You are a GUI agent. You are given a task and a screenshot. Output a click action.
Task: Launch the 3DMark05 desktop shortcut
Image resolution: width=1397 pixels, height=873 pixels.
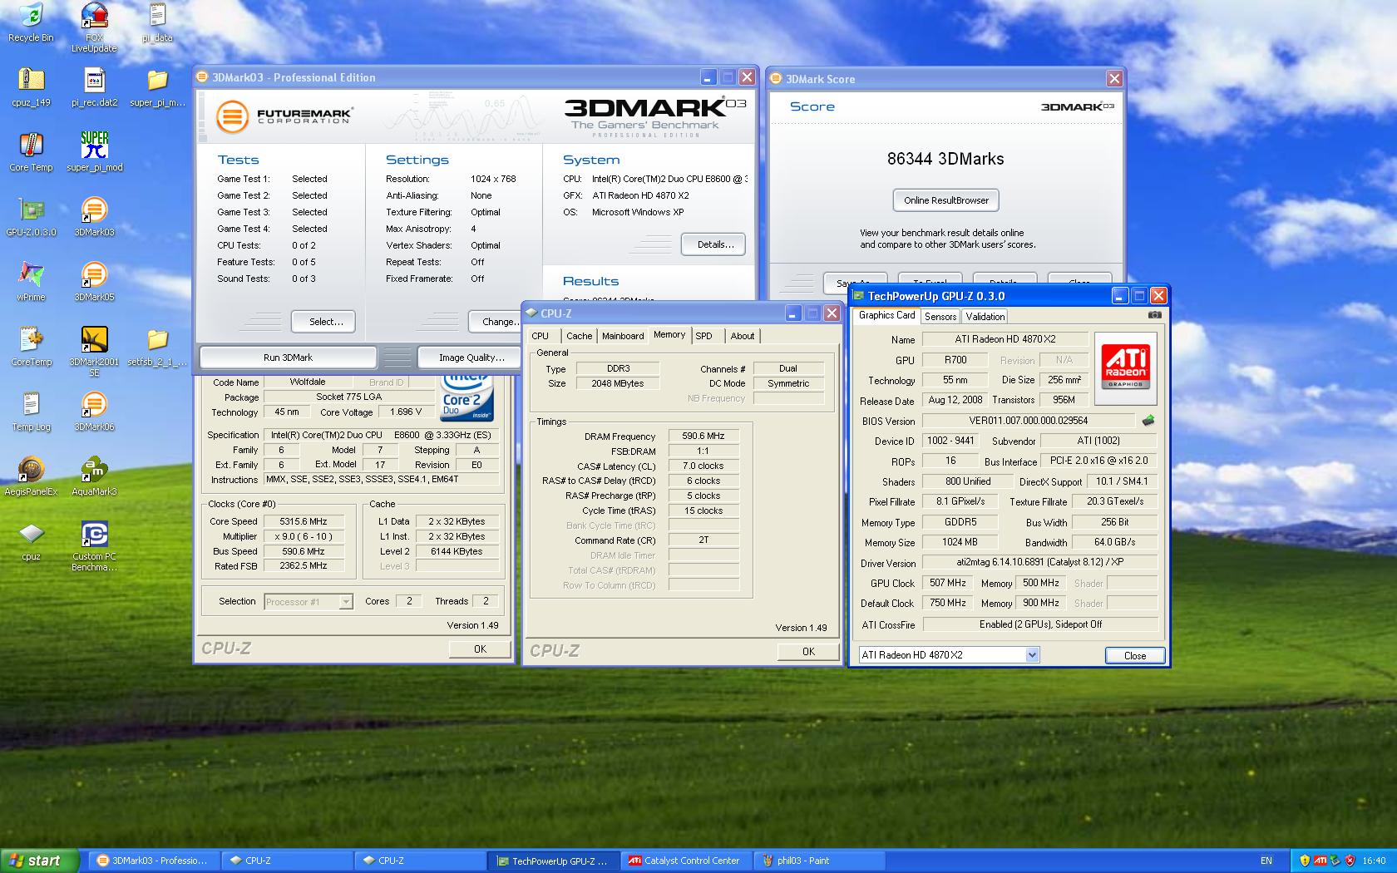point(94,282)
